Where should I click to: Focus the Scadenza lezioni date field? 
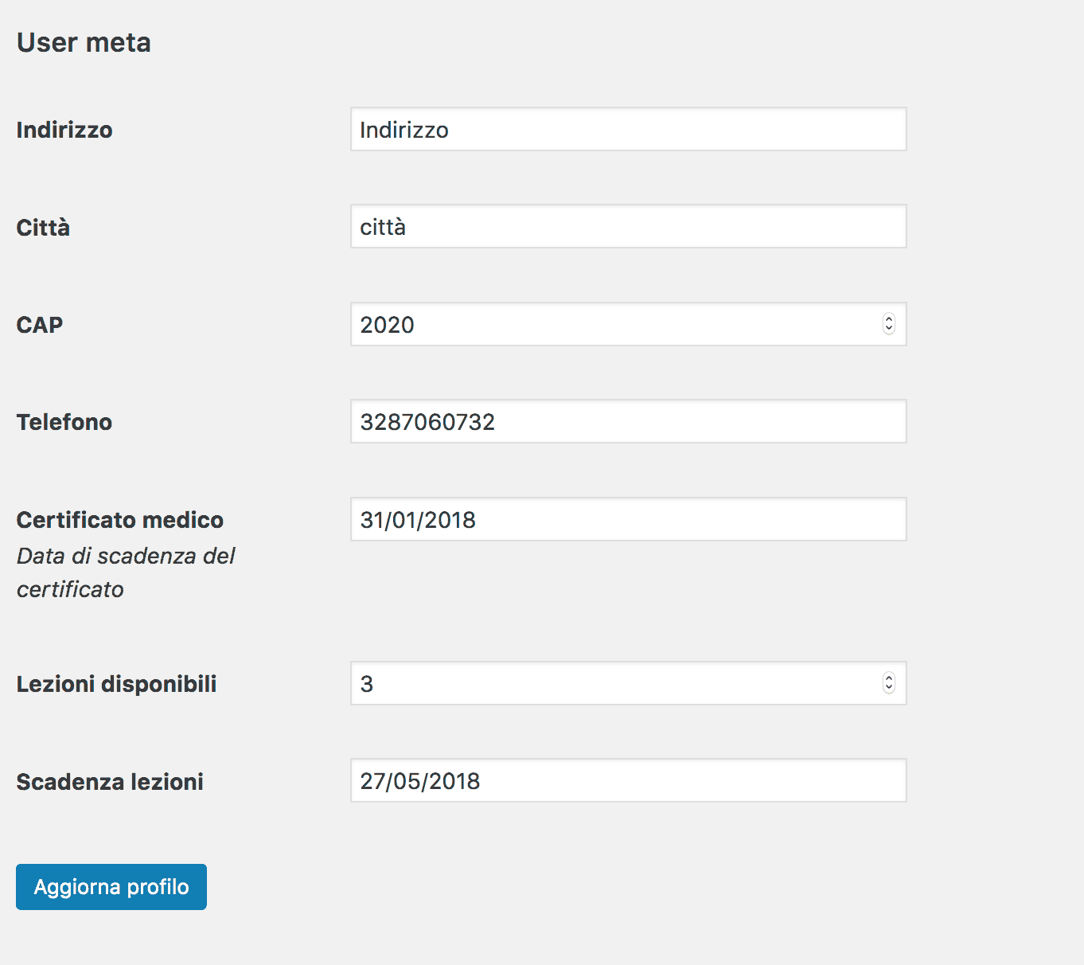pos(628,781)
